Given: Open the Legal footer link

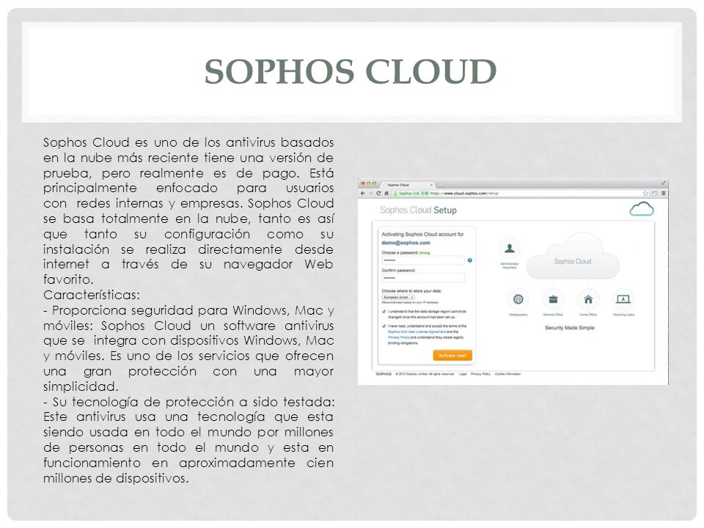Looking at the screenshot, I should pos(463,374).
